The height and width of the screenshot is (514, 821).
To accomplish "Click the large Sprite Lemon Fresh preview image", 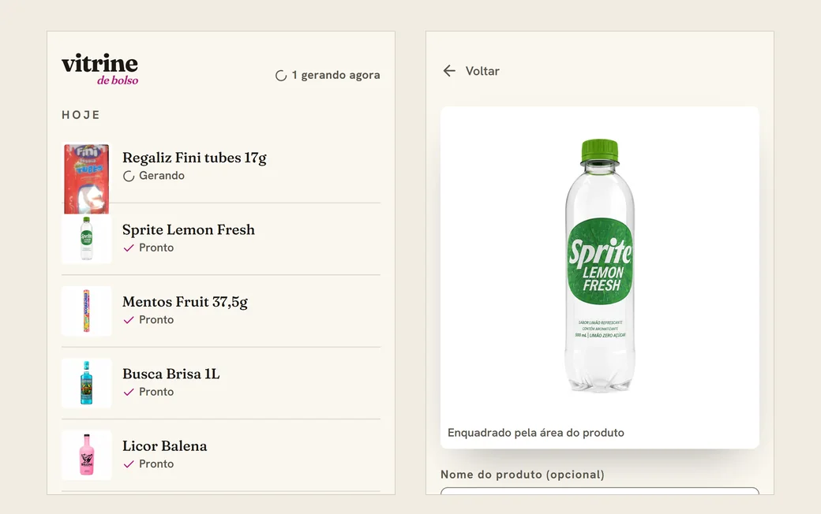I will (600, 266).
